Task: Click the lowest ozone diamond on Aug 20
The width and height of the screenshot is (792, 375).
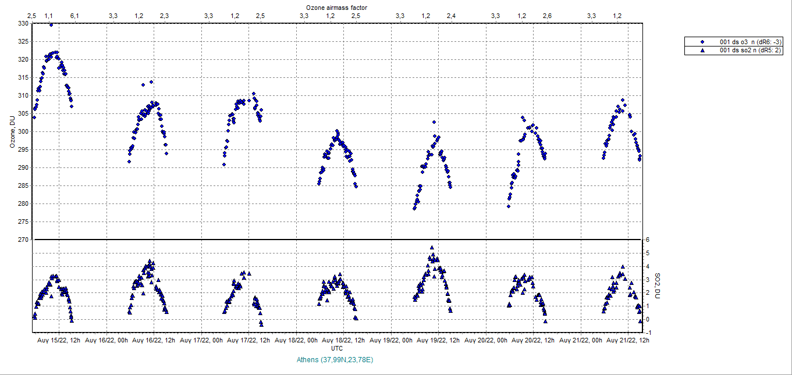Action: (509, 206)
